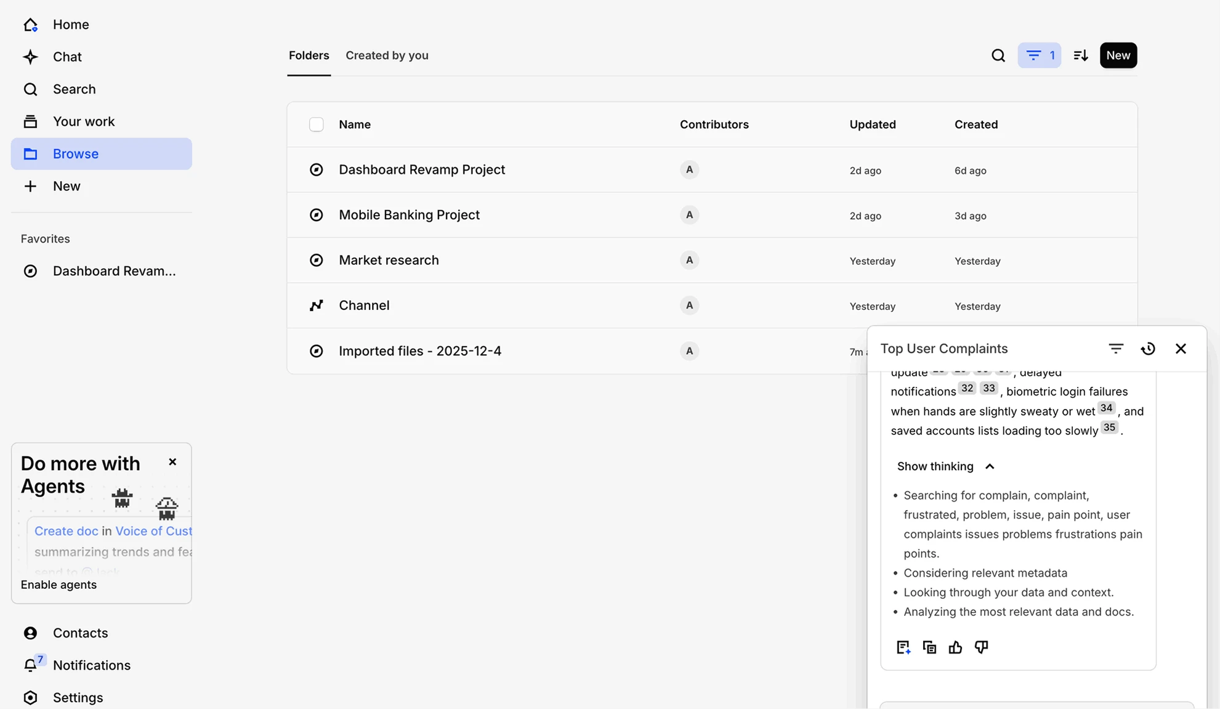The image size is (1220, 709).
Task: Click the thumbs down feedback icon
Action: click(981, 647)
